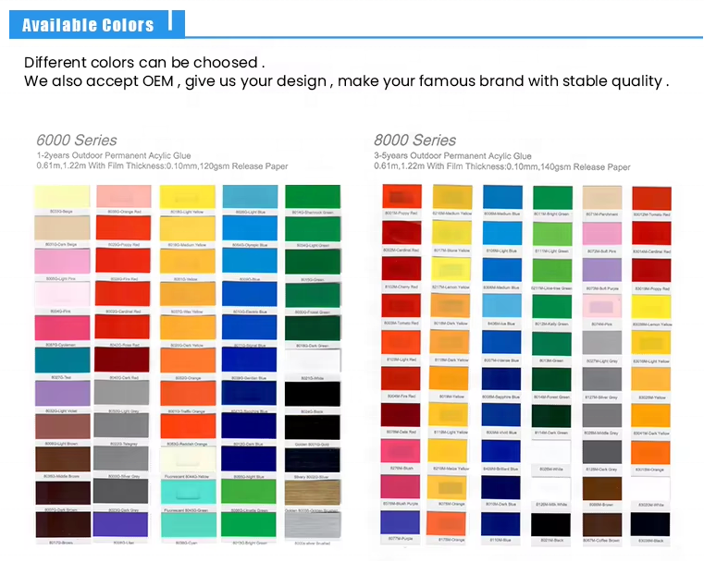Pick the 8027G-Teal swatch
Image resolution: width=704 pixels, height=562 pixels.
coord(62,360)
